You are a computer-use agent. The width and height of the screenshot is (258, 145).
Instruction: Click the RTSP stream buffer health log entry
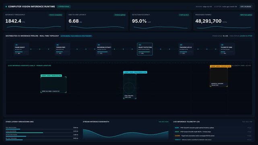(213, 132)
